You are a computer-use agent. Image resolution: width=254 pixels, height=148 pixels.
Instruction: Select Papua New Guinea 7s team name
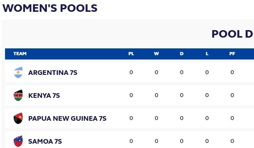(67, 118)
